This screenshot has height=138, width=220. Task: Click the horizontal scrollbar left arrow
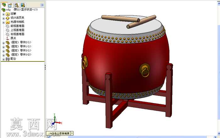(x=49, y=137)
